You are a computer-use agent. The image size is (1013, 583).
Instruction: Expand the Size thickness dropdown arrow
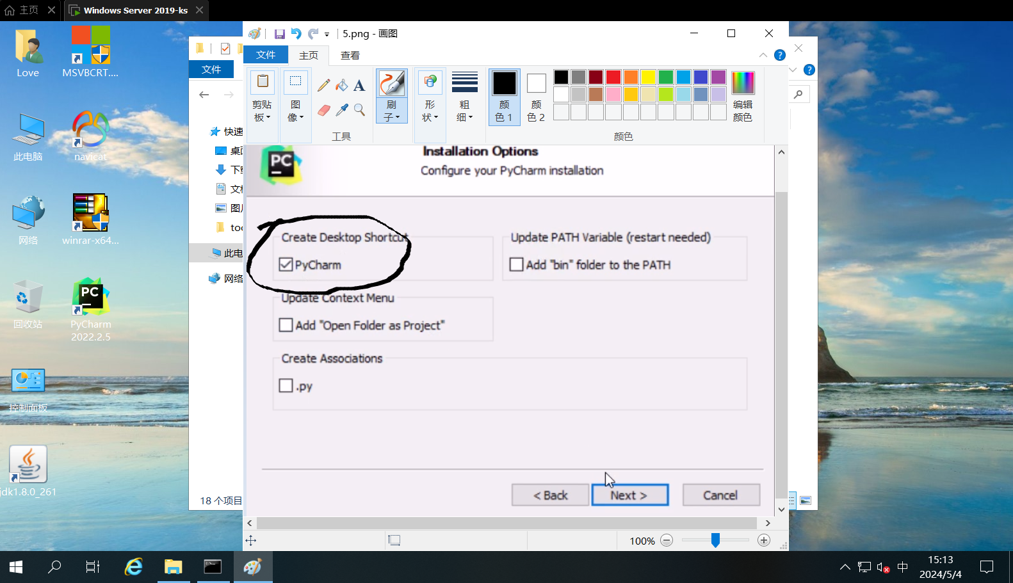tap(471, 118)
